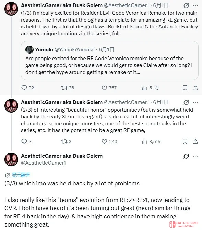202x231 pixels.
Task: Click AestheticGamer avatar on (3/3) tweet
Action: pyautogui.click(x=11, y=159)
